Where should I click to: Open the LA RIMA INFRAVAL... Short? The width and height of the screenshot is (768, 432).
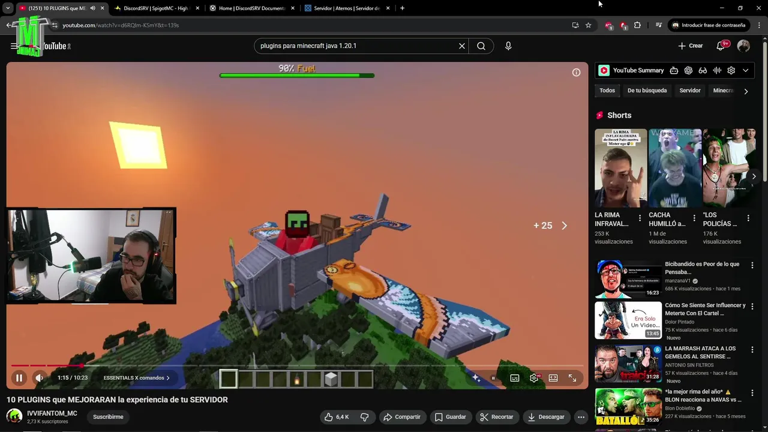coord(620,168)
